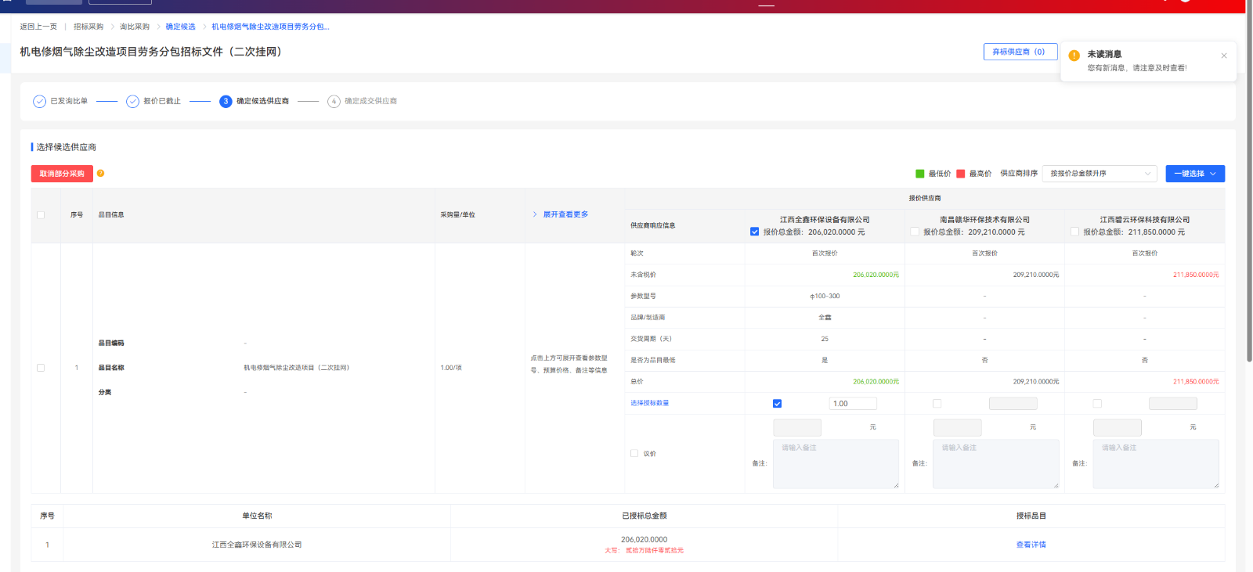Expand 展开查看更多 to show more details
This screenshot has width=1253, height=572.
click(x=565, y=214)
